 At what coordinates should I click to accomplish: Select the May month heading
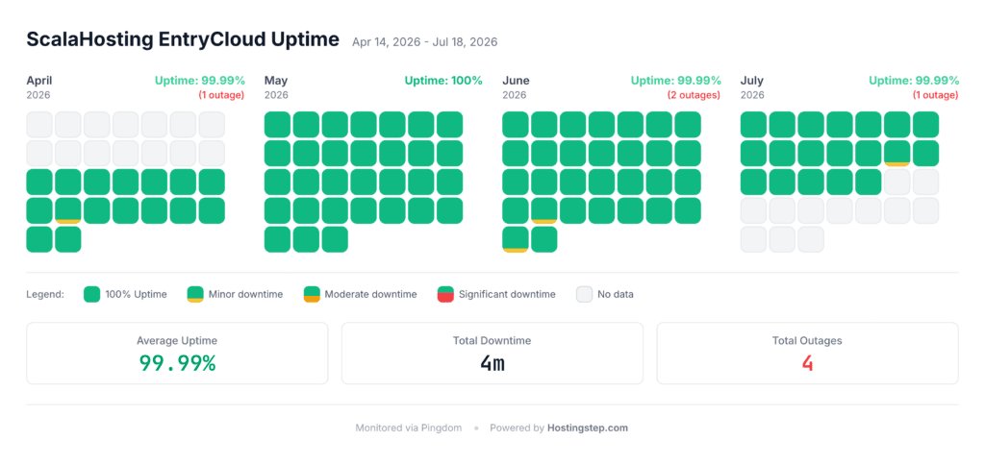pyautogui.click(x=276, y=81)
